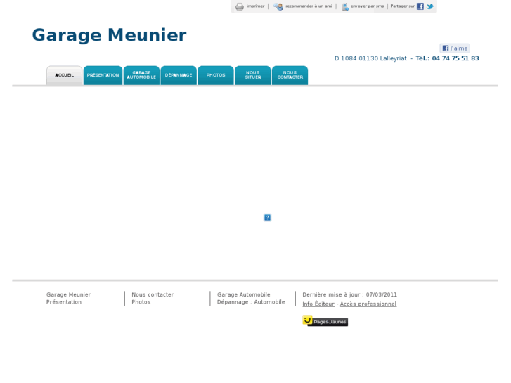This screenshot has width=511, height=383.
Task: Click the 'Accès professionnel' link
Action: [368, 304]
